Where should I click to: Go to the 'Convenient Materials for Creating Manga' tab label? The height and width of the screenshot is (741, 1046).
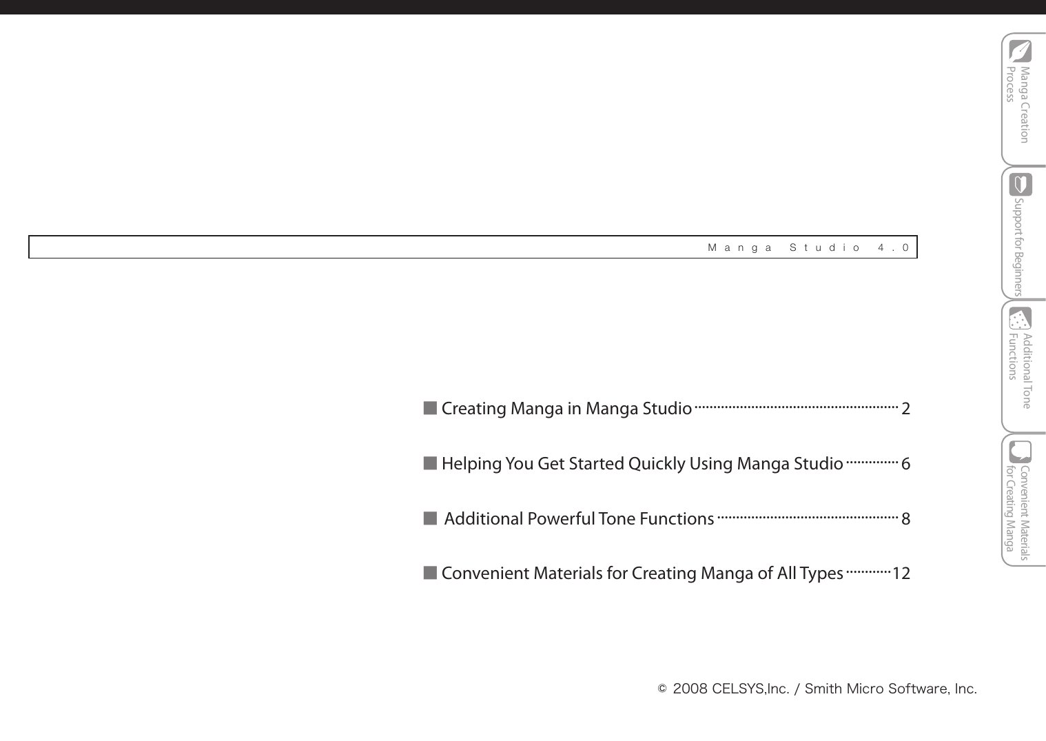pos(1017,513)
